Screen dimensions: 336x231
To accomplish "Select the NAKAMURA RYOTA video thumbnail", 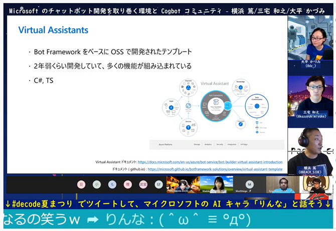I will (x=183, y=184).
